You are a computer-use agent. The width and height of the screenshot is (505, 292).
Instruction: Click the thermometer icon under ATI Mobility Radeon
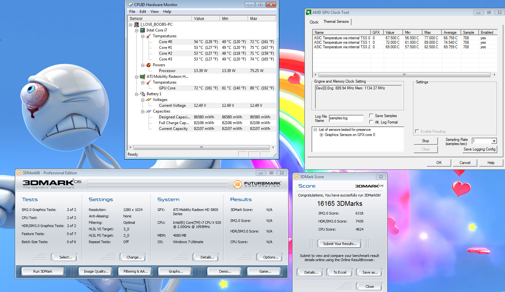tap(149, 82)
